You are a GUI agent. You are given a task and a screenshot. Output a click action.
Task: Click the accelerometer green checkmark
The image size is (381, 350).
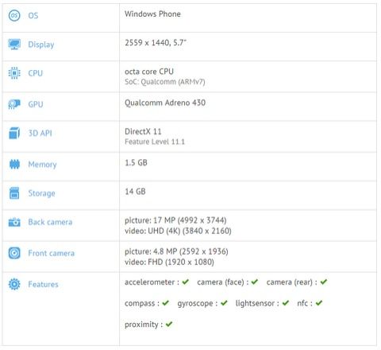point(186,282)
